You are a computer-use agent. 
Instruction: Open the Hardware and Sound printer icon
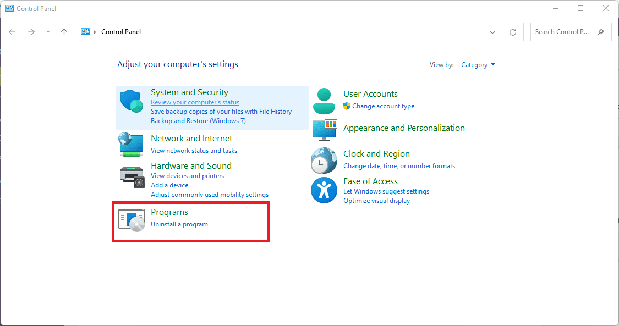[132, 177]
